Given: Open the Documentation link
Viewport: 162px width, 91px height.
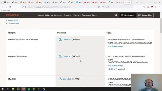Looking at the screenshot, I should pyautogui.click(x=13, y=24).
